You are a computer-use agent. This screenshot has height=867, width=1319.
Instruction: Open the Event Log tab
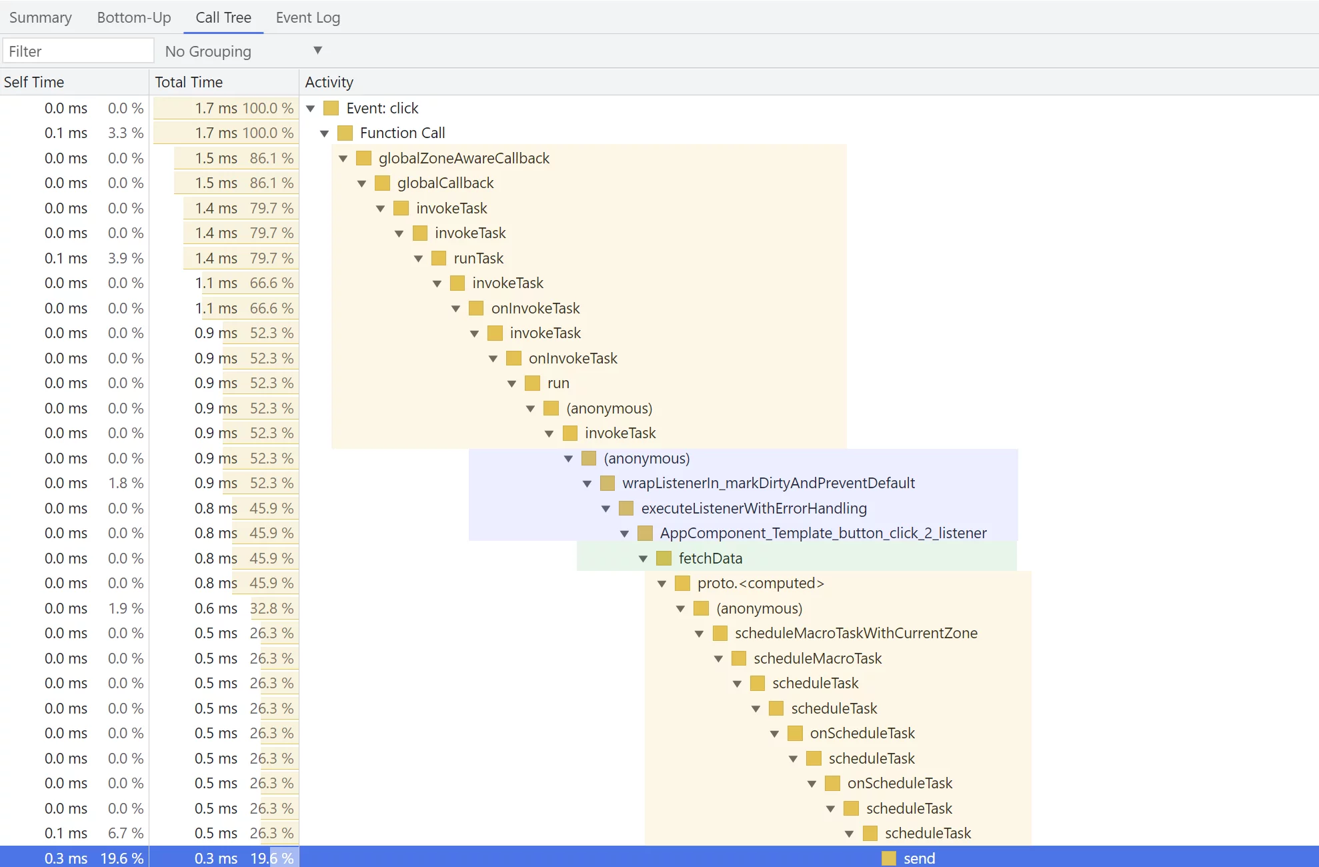pyautogui.click(x=308, y=17)
